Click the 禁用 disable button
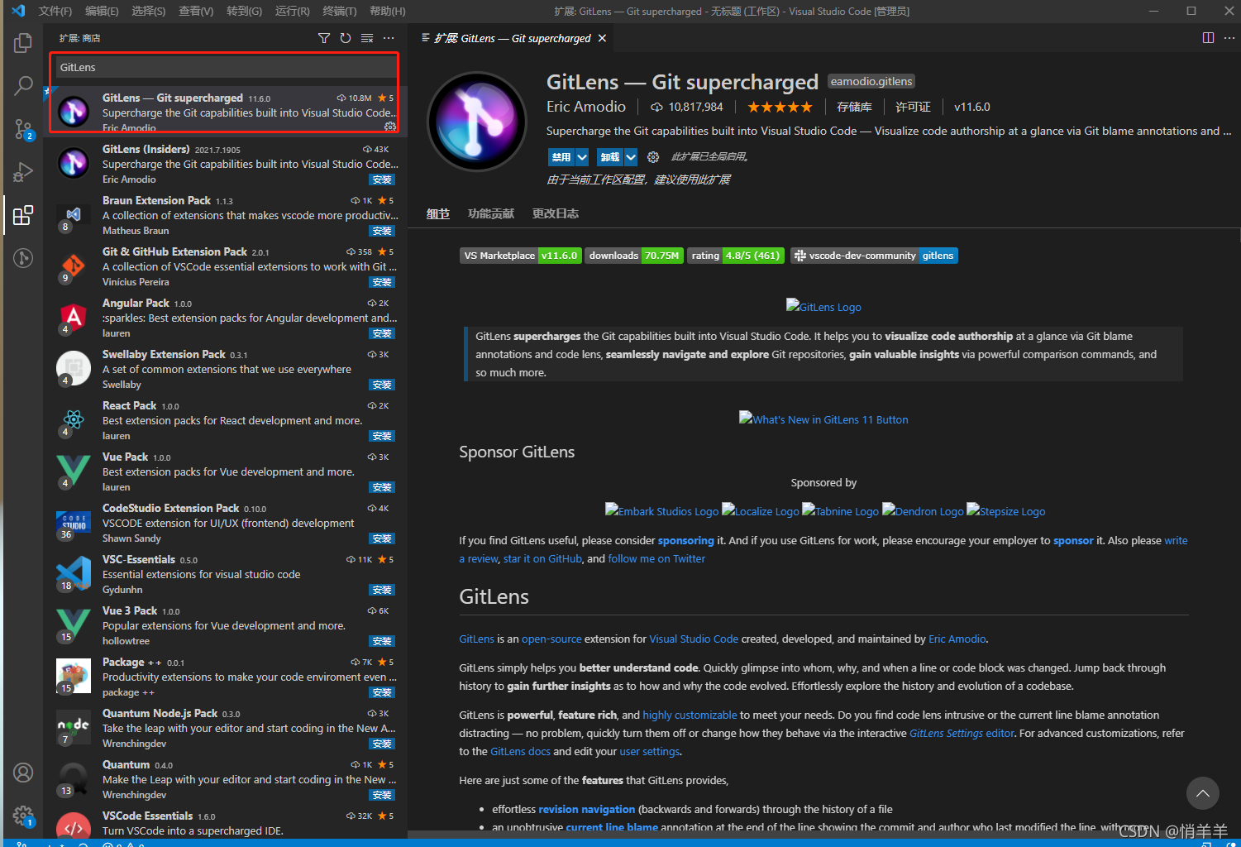Image resolution: width=1241 pixels, height=847 pixels. click(561, 157)
